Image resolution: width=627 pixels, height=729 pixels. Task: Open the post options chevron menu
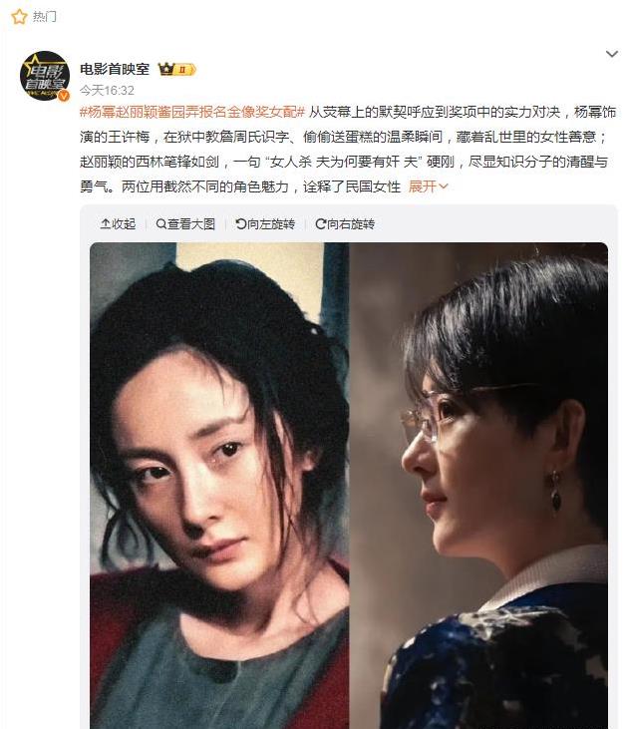612,54
